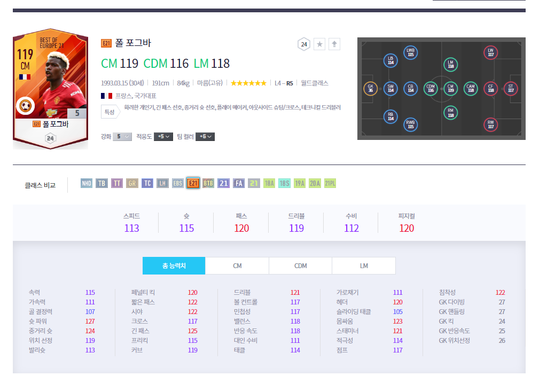Click the hexagon 24 salary icon by the name
The width and height of the screenshot is (539, 384).
click(304, 44)
